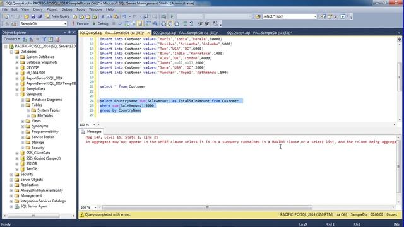
Task: Collapse the Tables folder node
Action: coord(23,105)
